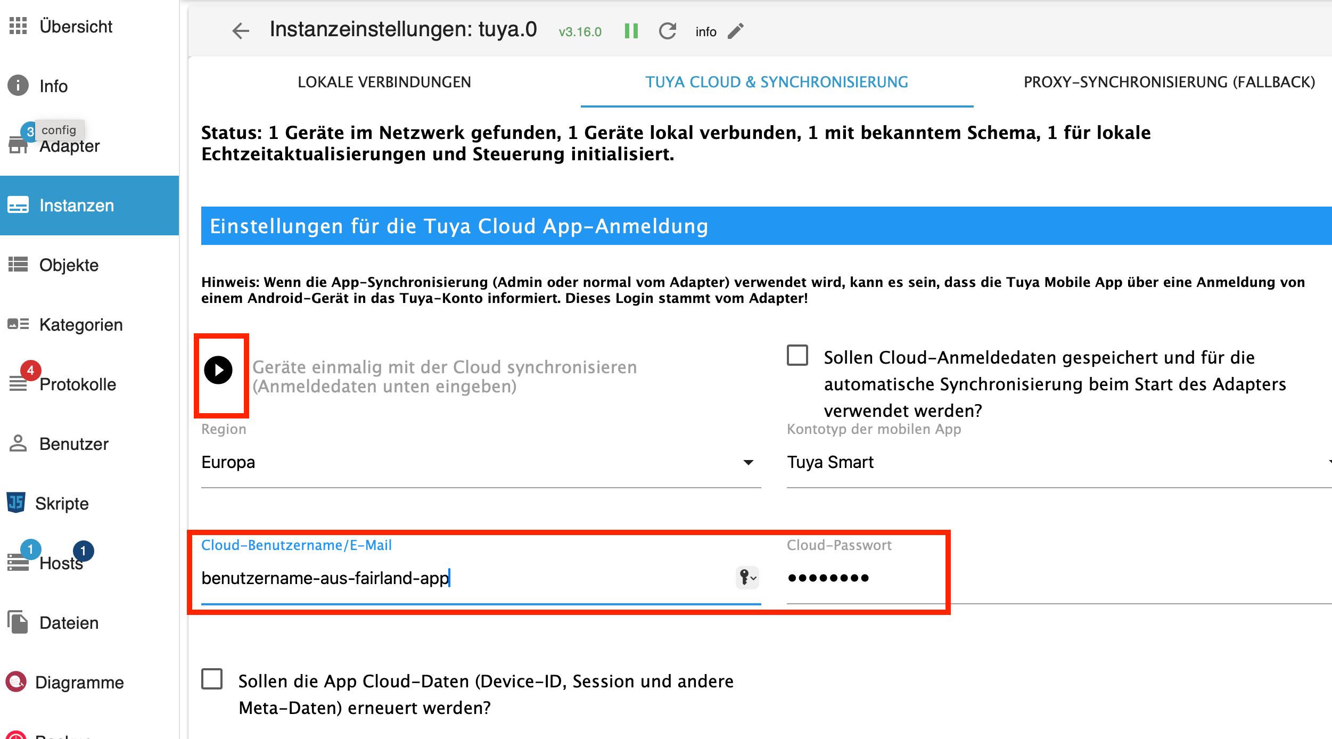Open the Proxy-Synchronisierung (Fallback) tab
1332x739 pixels.
coord(1169,82)
